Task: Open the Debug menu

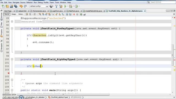Action: tap(40, 2)
